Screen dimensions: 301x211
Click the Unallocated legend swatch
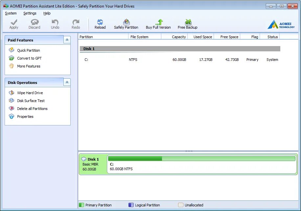pos(181,205)
